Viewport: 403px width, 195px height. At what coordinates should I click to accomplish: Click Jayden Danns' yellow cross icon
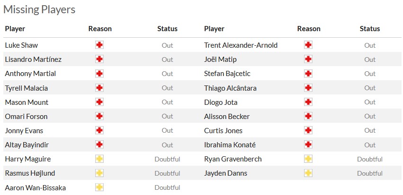[308, 173]
